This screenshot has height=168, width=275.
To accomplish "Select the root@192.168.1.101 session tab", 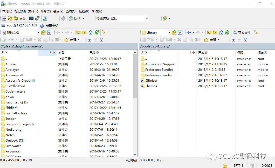I will tap(19, 25).
